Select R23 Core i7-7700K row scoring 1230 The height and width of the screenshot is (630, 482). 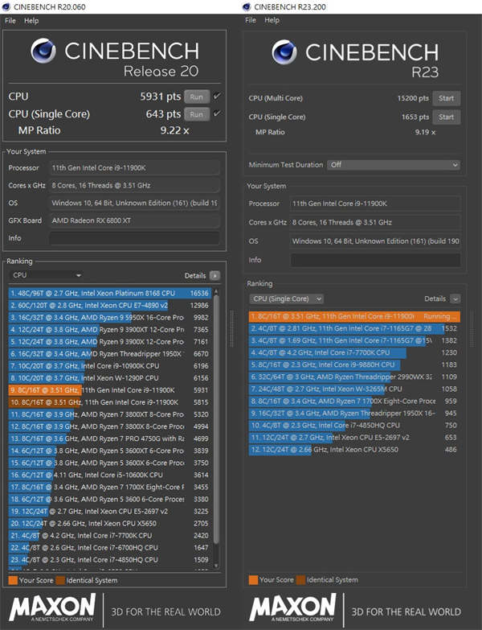click(354, 352)
